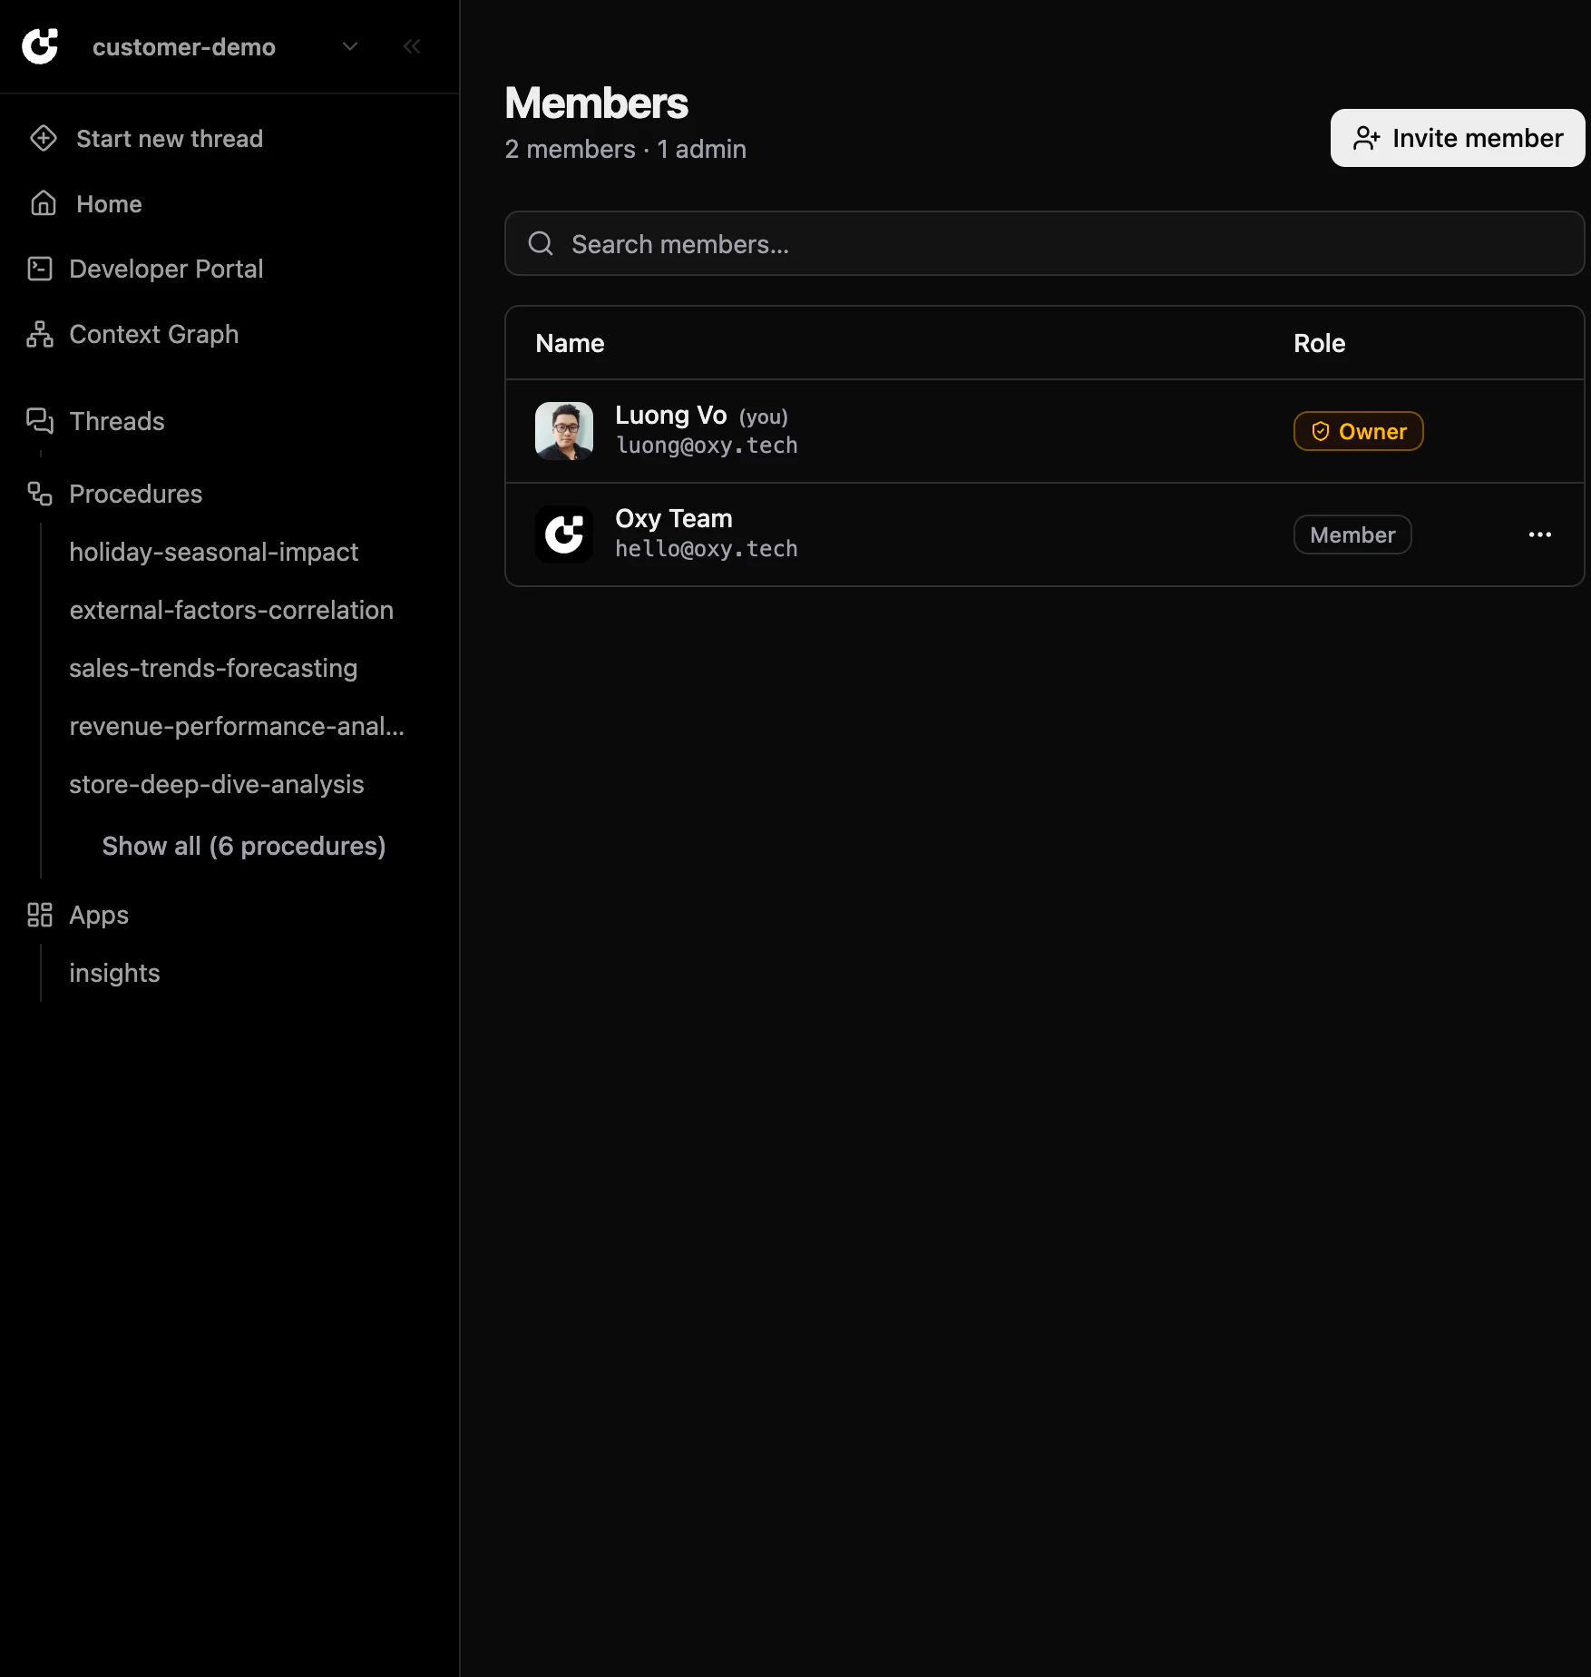Open the customer-demo workspace dropdown
Screen dimensions: 1591x1677
(350, 45)
